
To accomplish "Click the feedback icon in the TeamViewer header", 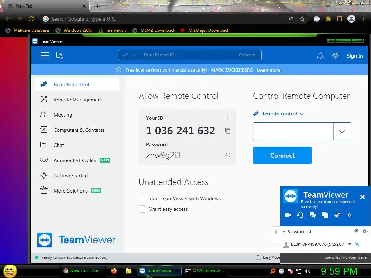I will point(60,55).
